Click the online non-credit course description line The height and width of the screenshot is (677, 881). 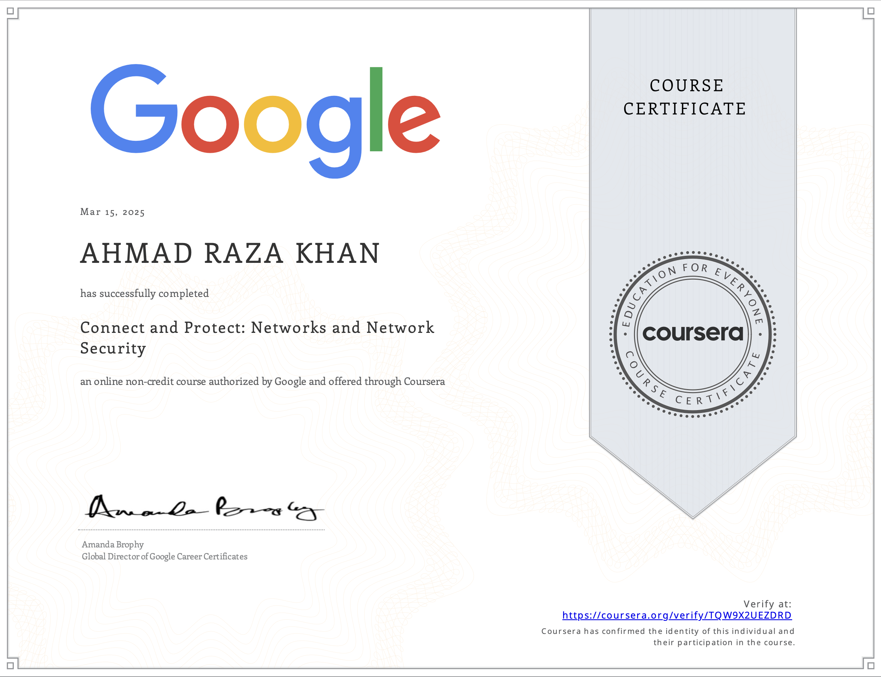coord(262,381)
